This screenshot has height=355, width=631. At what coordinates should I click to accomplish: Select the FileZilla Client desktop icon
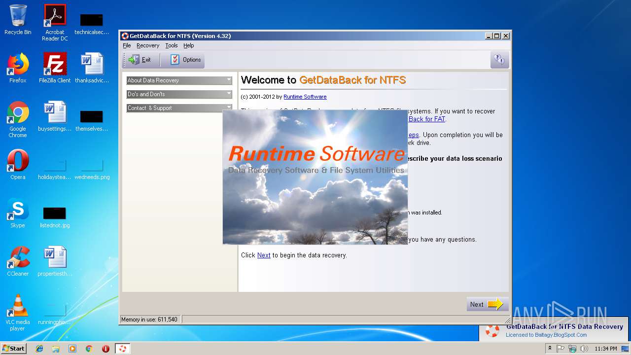pyautogui.click(x=55, y=68)
